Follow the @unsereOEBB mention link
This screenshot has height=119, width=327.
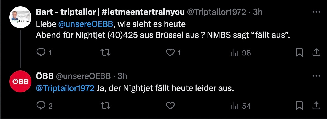(x=86, y=24)
